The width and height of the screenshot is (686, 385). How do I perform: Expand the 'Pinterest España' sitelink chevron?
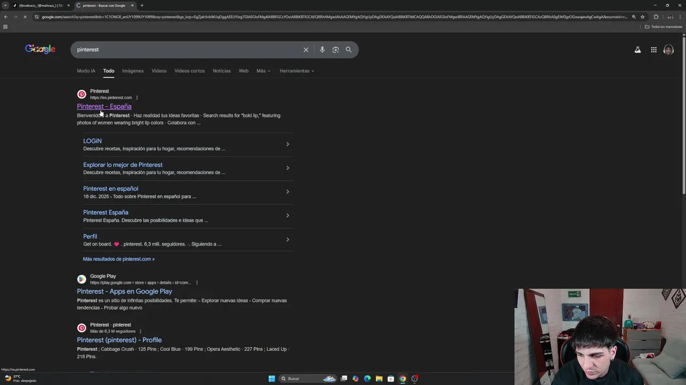[288, 215]
